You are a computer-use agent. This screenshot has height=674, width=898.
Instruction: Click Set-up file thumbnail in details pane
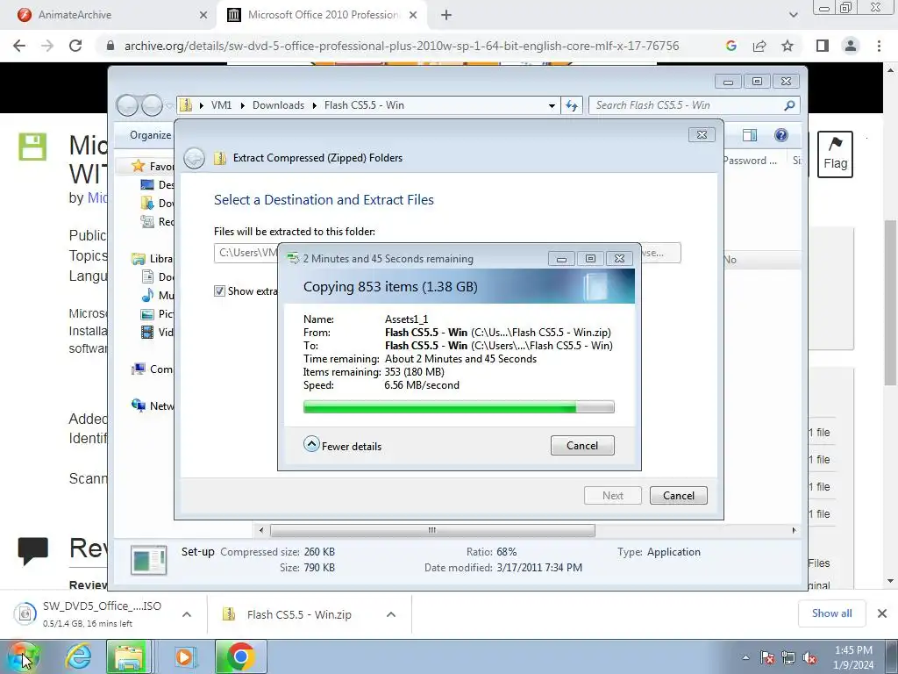tap(149, 560)
